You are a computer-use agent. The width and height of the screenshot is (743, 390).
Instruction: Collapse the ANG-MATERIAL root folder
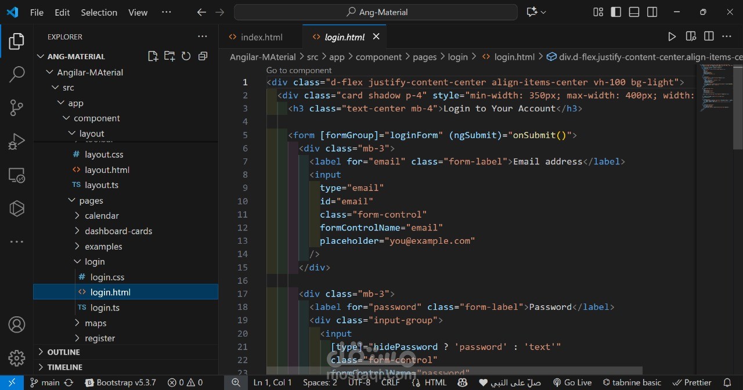(41, 56)
